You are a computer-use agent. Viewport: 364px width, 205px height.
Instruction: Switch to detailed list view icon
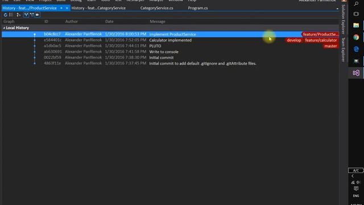(11, 15)
